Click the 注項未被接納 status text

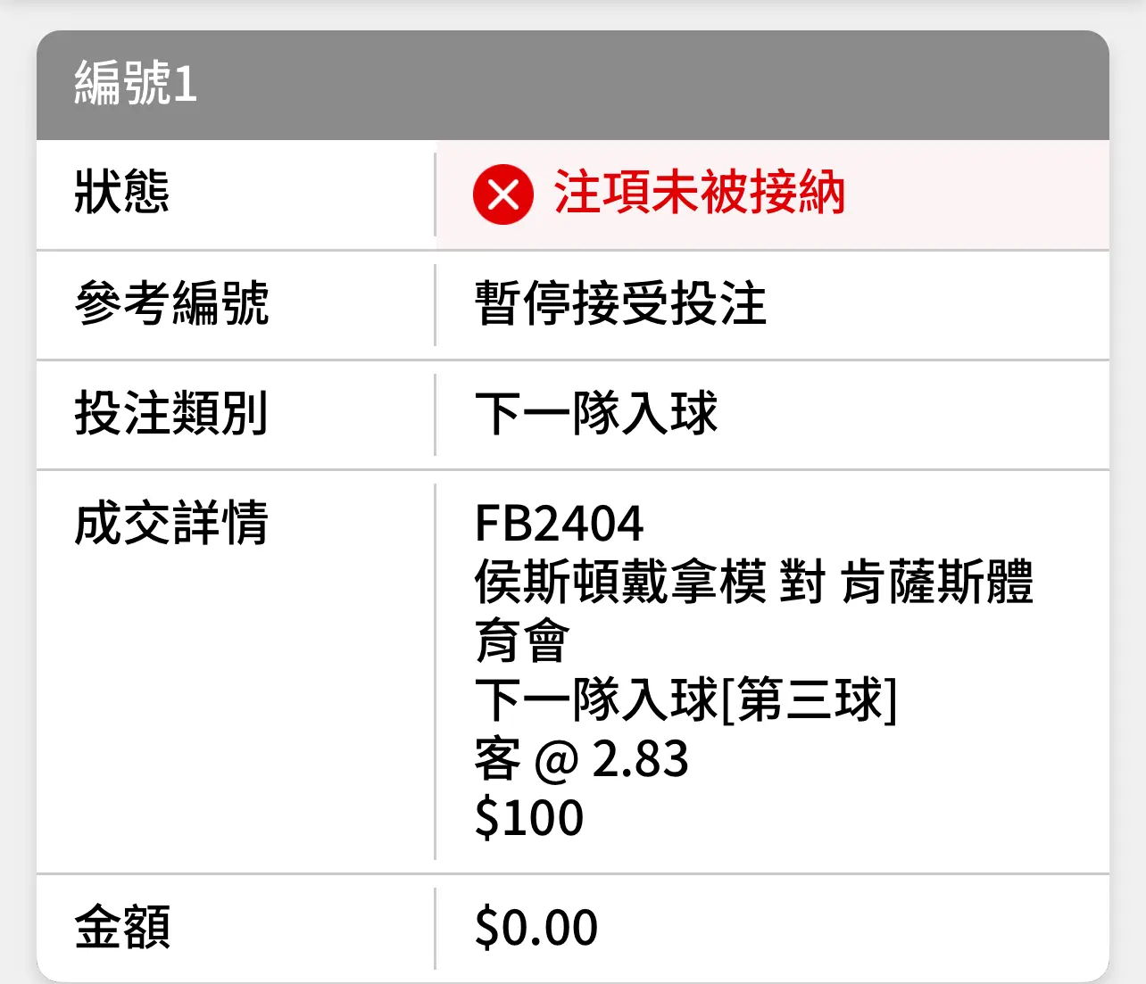699,193
